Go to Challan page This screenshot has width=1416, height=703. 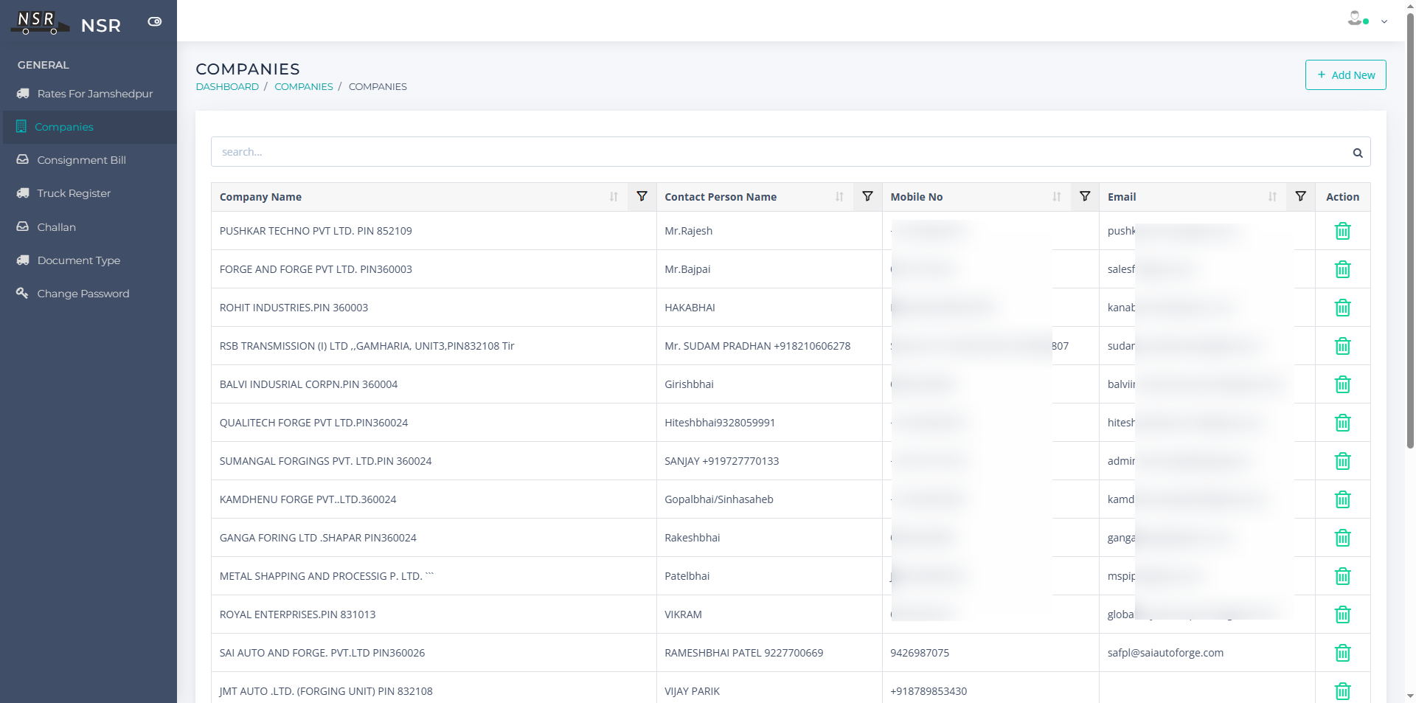[88, 227]
